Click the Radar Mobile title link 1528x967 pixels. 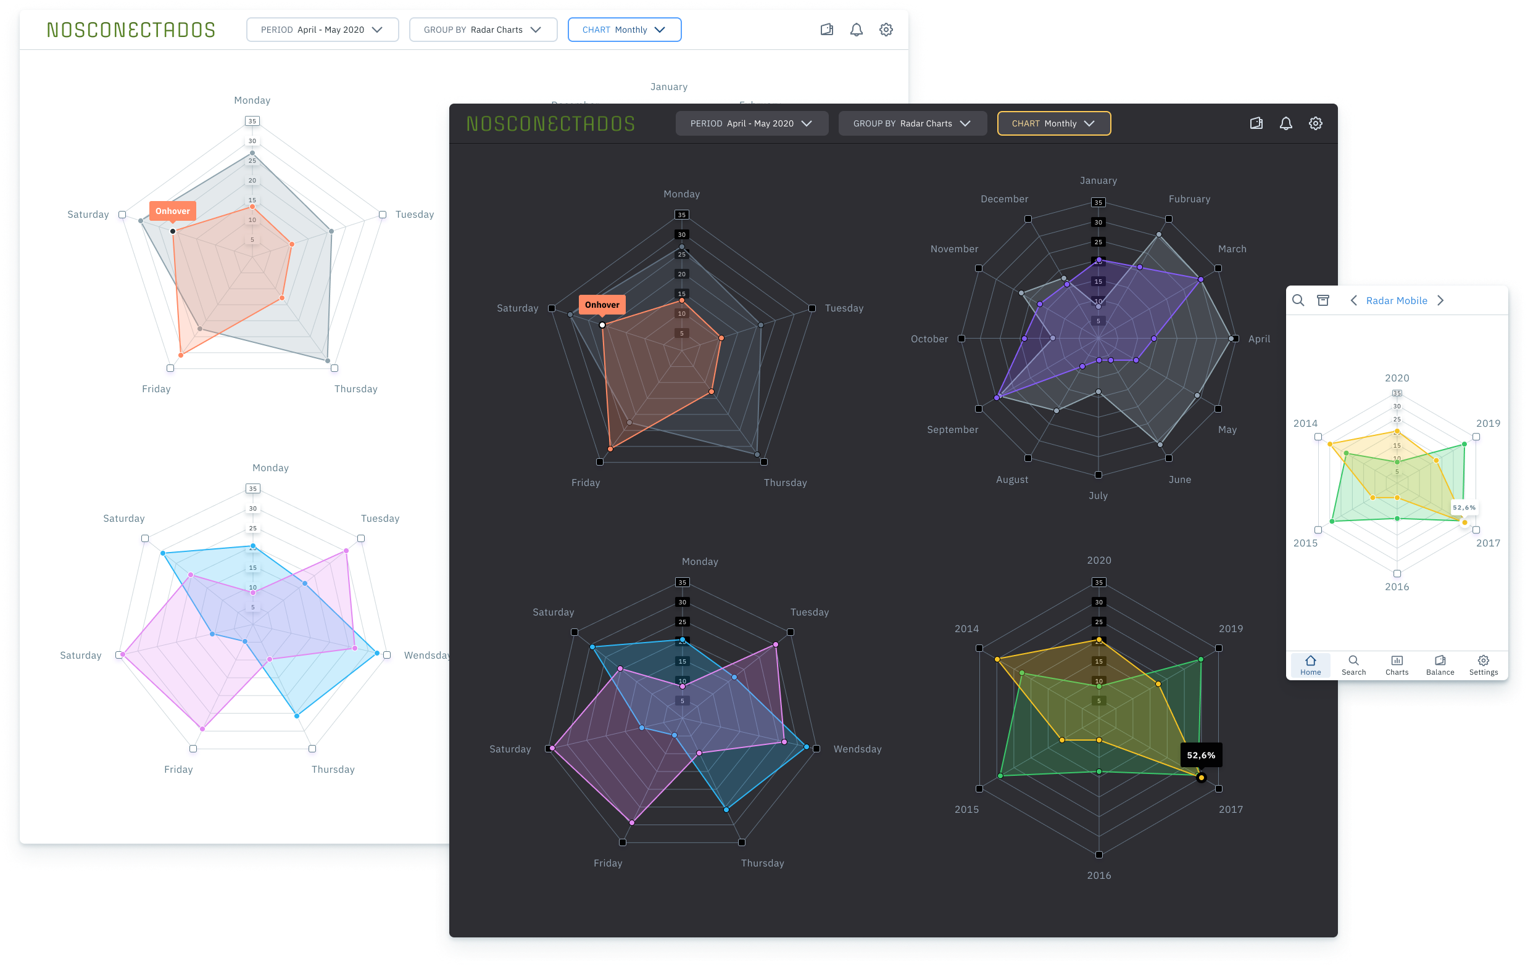pyautogui.click(x=1396, y=300)
